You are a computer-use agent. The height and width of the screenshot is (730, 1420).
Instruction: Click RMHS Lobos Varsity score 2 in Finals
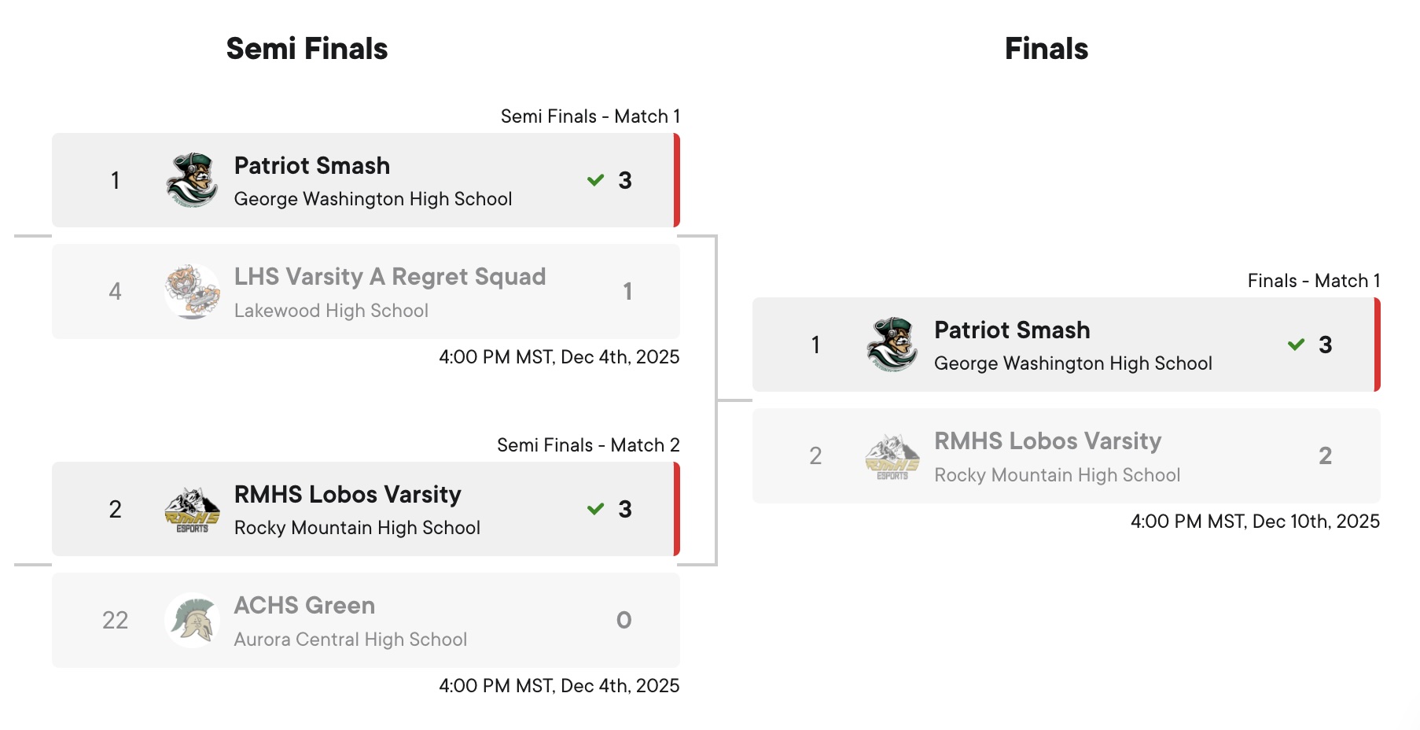click(x=1325, y=455)
